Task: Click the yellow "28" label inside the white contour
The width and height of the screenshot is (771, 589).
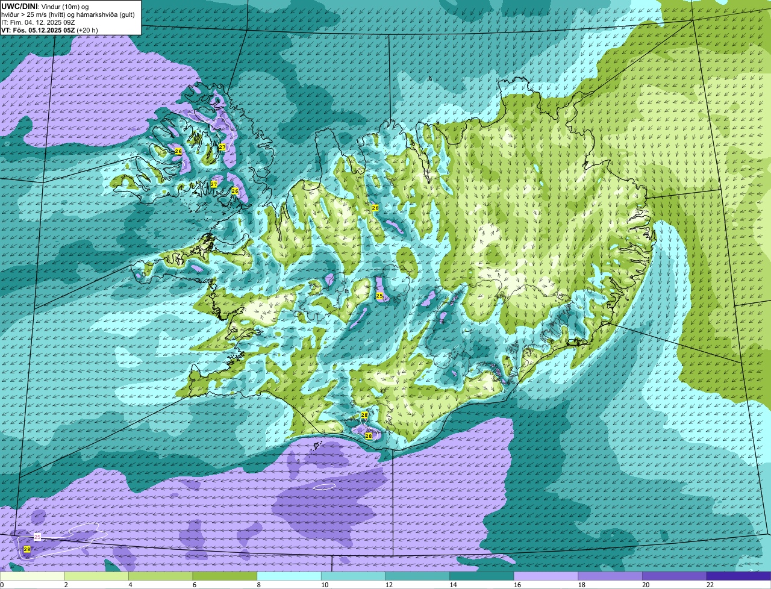Action: tap(27, 549)
